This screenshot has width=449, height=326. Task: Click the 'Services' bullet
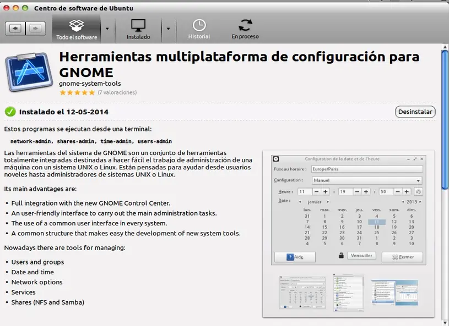pyautogui.click(x=23, y=292)
